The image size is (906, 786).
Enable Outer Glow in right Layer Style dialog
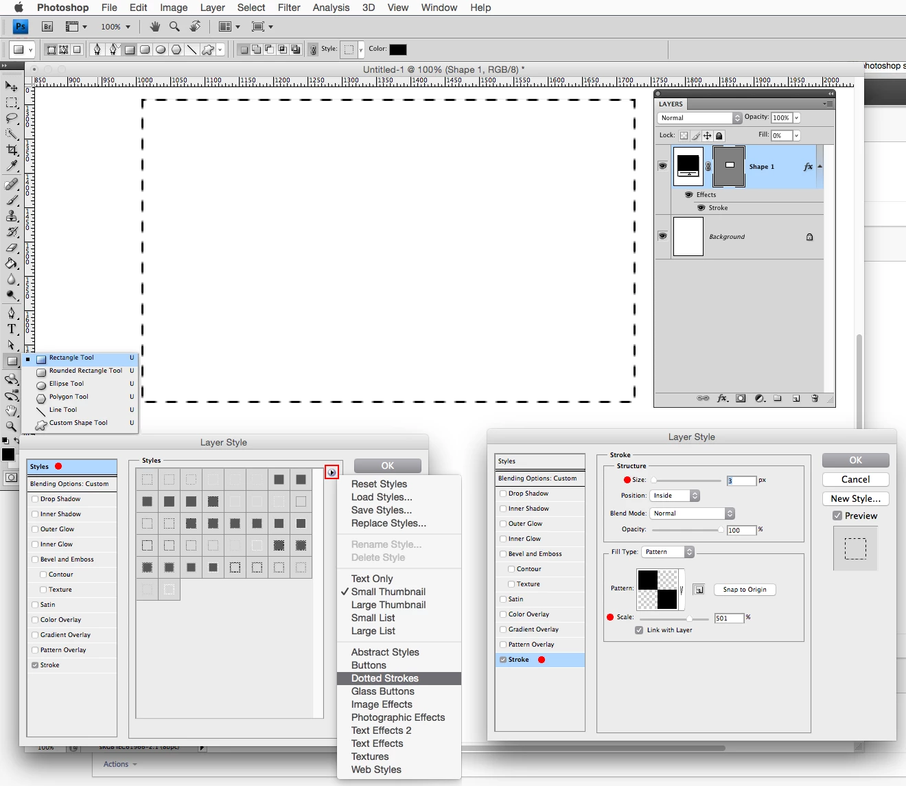point(503,524)
